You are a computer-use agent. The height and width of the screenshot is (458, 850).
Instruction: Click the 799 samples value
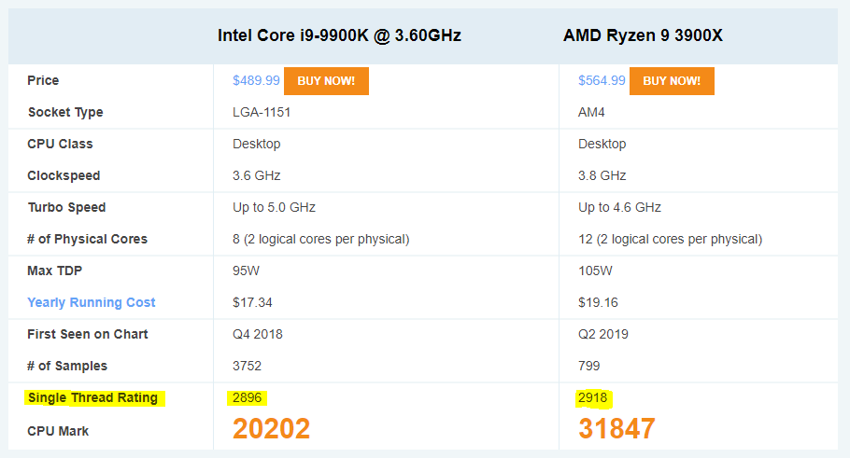coord(588,366)
